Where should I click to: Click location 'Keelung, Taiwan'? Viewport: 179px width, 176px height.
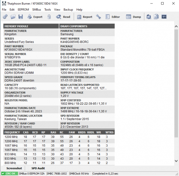(16, 119)
